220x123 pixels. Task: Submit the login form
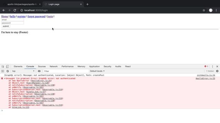coord(6,26)
